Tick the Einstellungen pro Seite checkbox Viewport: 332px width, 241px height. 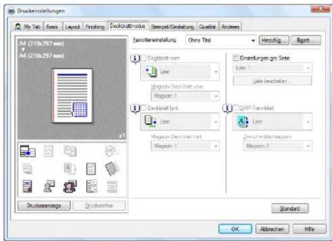point(236,58)
